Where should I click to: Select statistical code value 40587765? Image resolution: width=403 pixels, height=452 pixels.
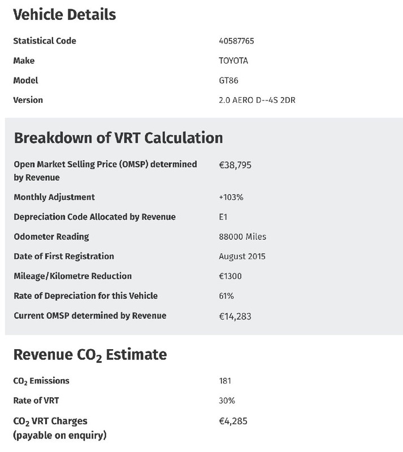[236, 41]
